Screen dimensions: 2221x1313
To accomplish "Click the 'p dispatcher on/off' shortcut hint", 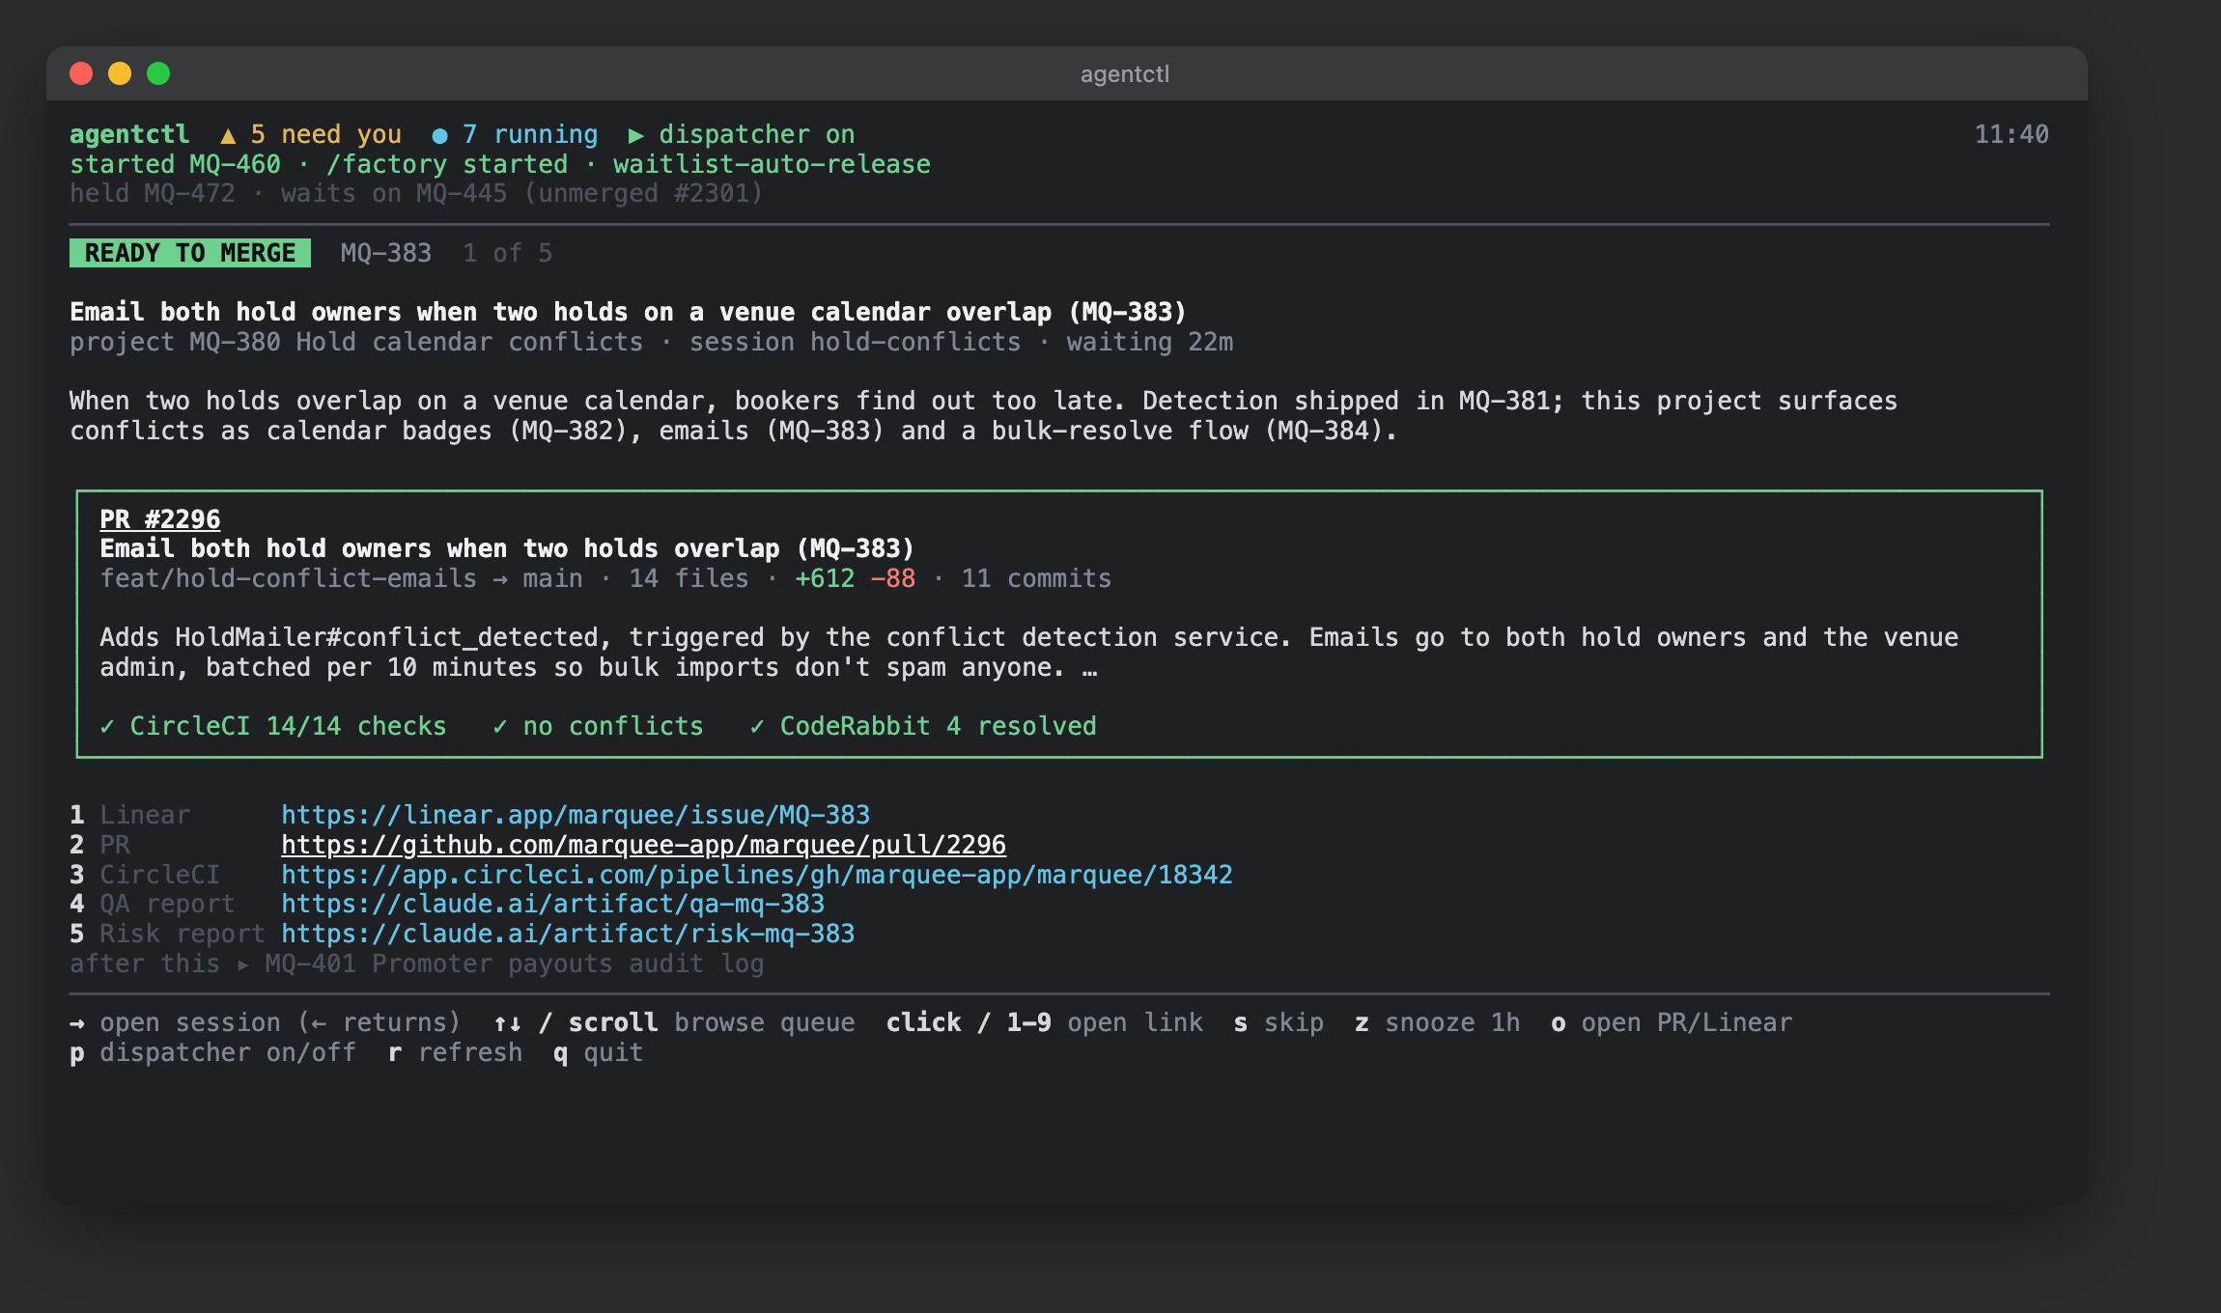I will coord(212,1052).
